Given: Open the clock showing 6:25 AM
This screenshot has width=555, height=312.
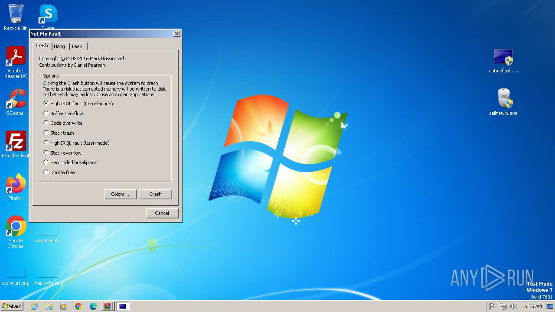Looking at the screenshot, I should pos(533,306).
